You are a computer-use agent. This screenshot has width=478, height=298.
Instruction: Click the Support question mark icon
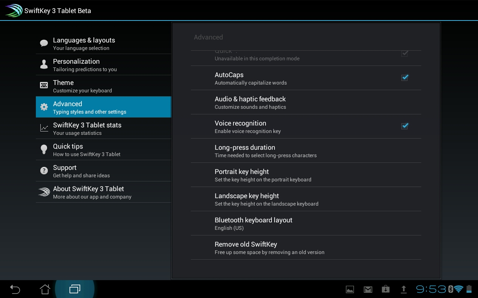(44, 171)
